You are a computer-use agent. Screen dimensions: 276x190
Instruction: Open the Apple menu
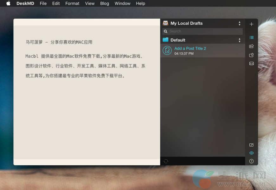point(8,3)
